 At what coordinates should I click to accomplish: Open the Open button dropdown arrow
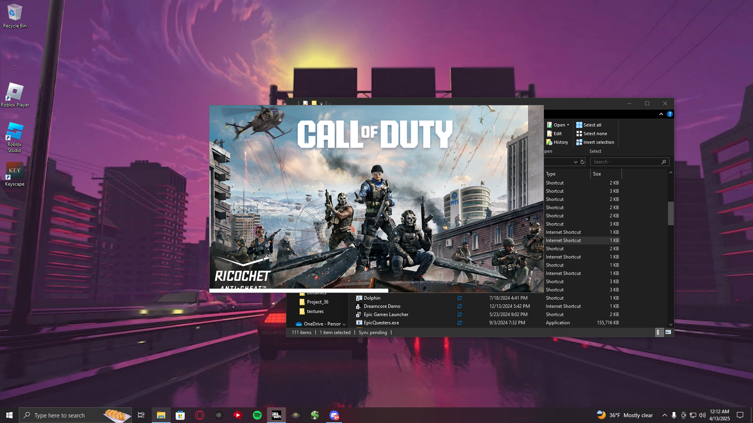pos(568,125)
